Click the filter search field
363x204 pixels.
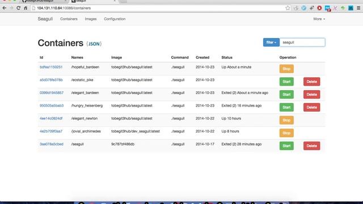coord(302,42)
